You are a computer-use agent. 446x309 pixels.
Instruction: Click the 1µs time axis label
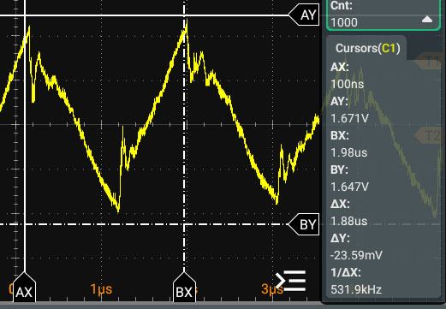pos(101,289)
